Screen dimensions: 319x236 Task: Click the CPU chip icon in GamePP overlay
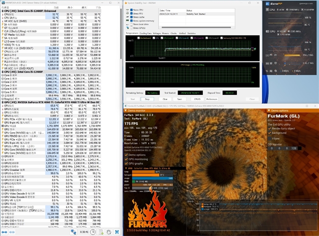point(267,9)
